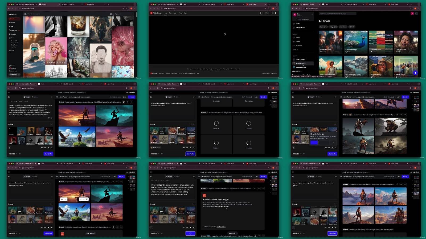Image resolution: width=426 pixels, height=239 pixels.
Task: Click red flagged icon above 'Your inputs have been flagged'
Action: tap(204, 195)
